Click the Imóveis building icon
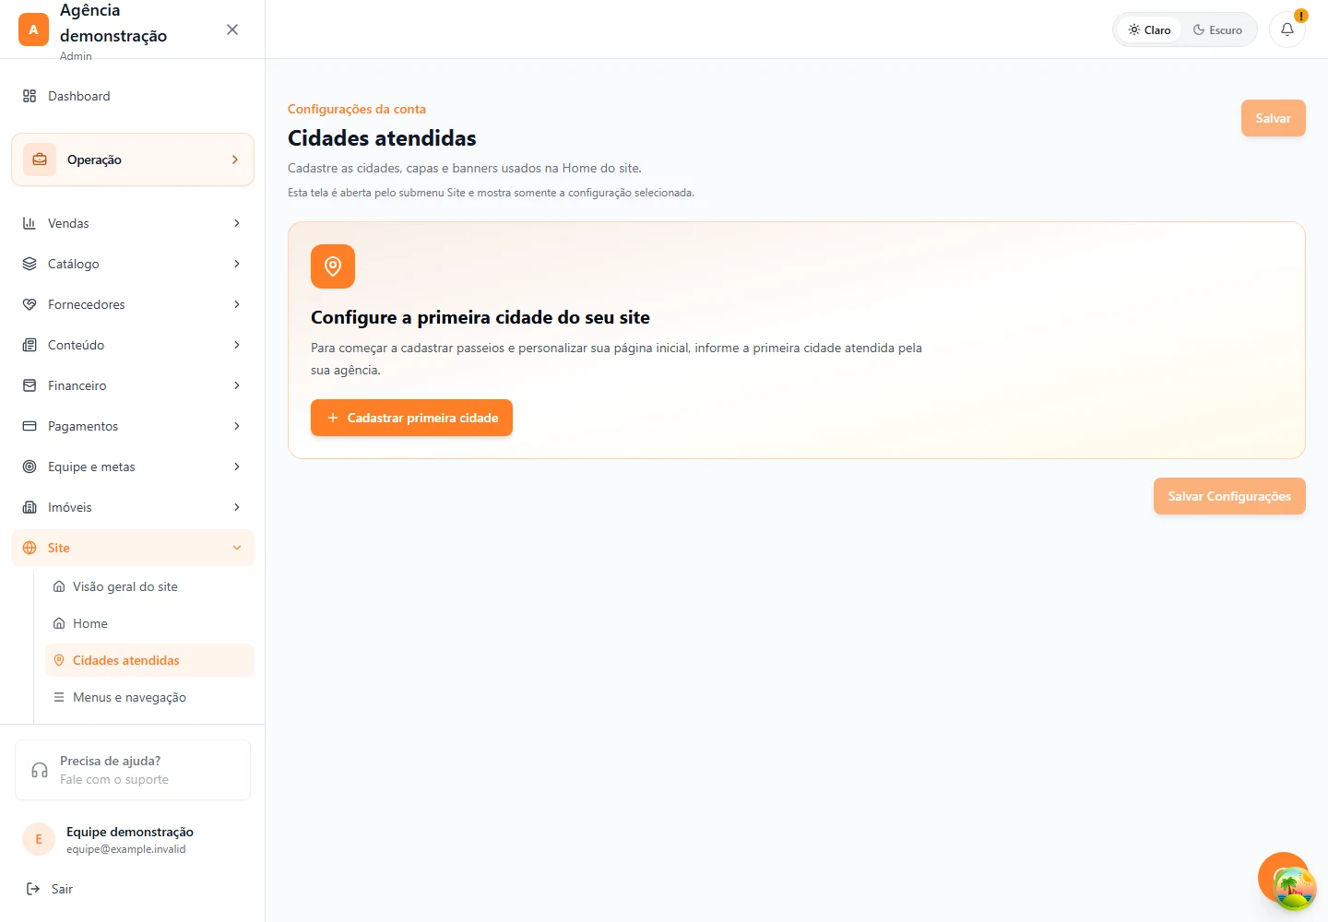Screen dimensions: 1328x922 pyautogui.click(x=30, y=507)
